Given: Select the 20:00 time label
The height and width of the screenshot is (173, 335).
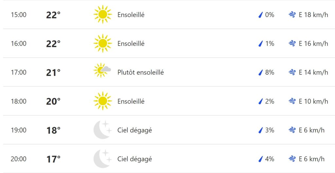Looking at the screenshot, I should tap(19, 159).
